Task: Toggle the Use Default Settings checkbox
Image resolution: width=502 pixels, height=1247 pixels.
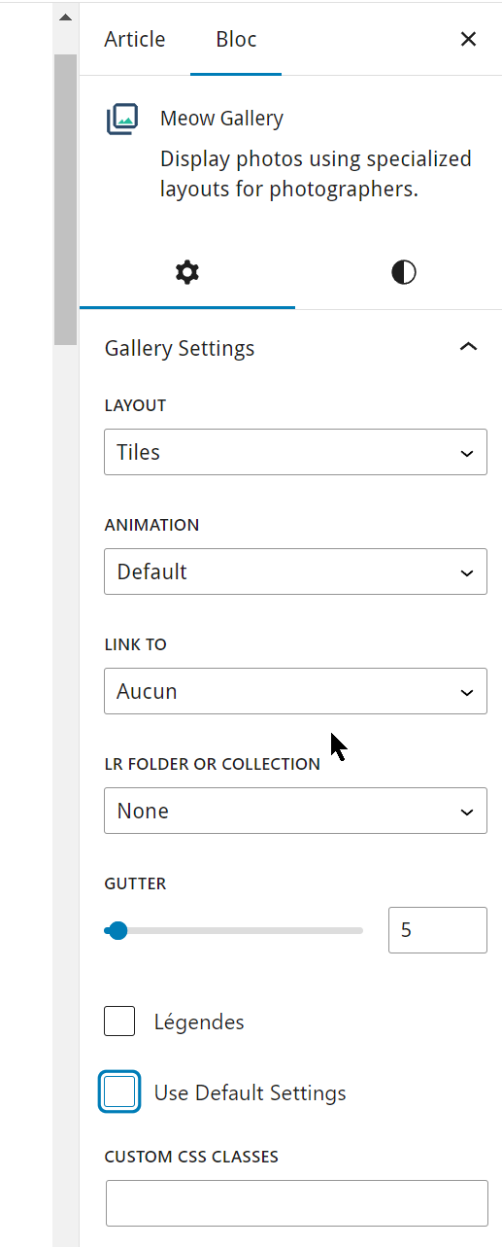Action: (119, 1092)
